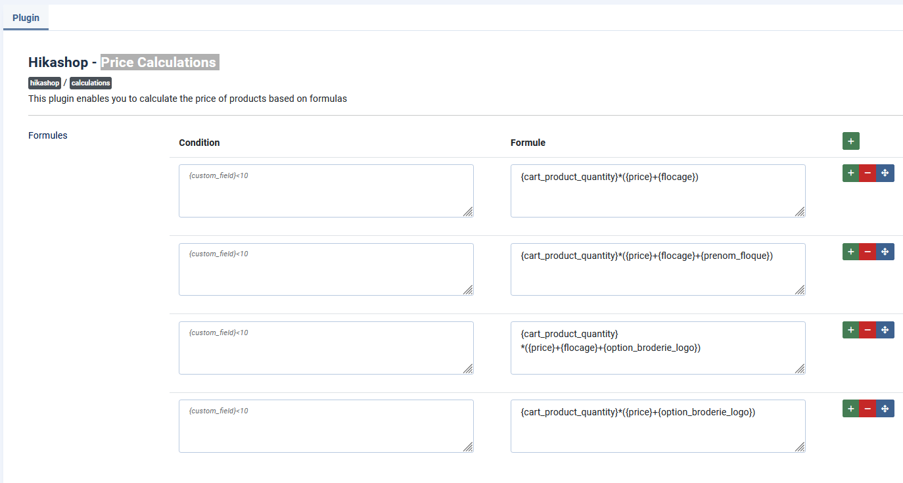Add a row after the second formula
903x483 pixels.
[851, 252]
